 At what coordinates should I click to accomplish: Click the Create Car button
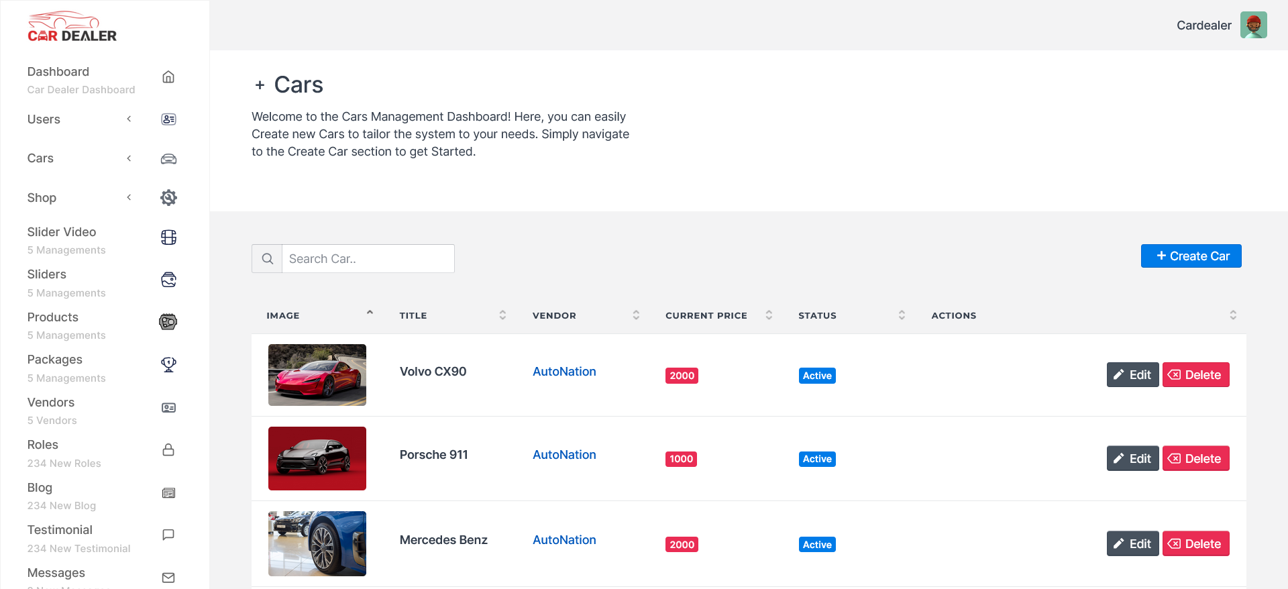coord(1191,256)
